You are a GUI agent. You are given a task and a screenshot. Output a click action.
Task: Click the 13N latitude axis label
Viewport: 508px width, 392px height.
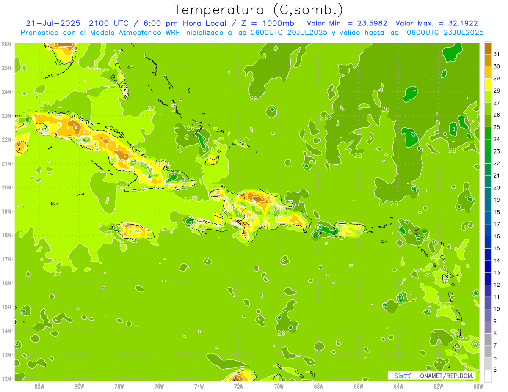6,355
